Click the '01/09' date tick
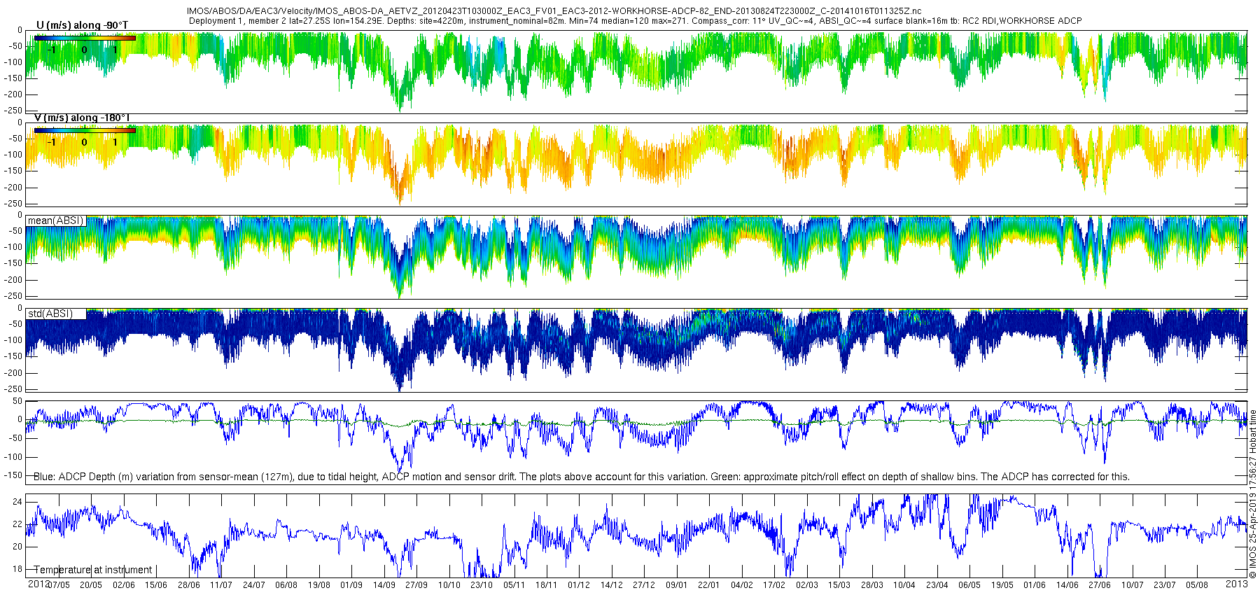1260x595 pixels. [x=351, y=585]
